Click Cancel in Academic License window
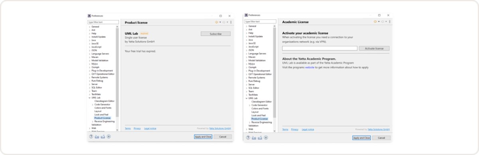Screen dimensions: 479x155 coord(381,138)
